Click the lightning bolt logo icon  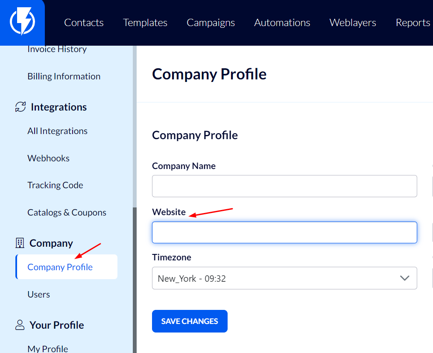pos(22,21)
